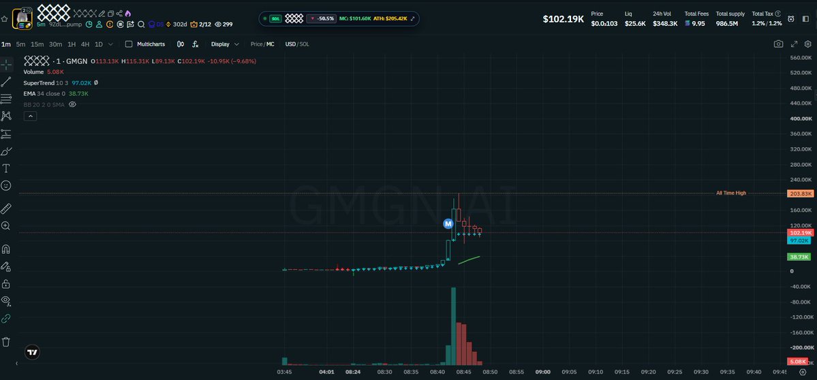Copy token name with copy icon
The width and height of the screenshot is (817, 380).
point(110,14)
